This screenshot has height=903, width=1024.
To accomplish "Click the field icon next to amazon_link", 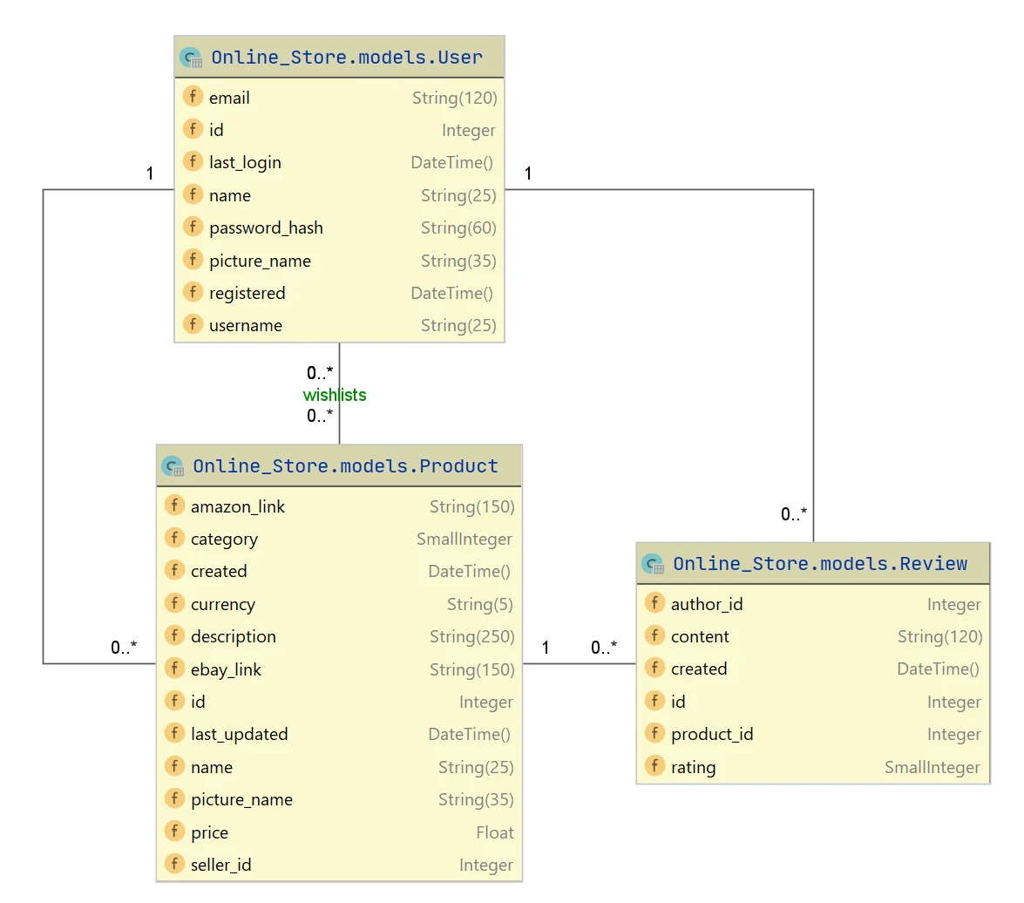I will [x=174, y=506].
